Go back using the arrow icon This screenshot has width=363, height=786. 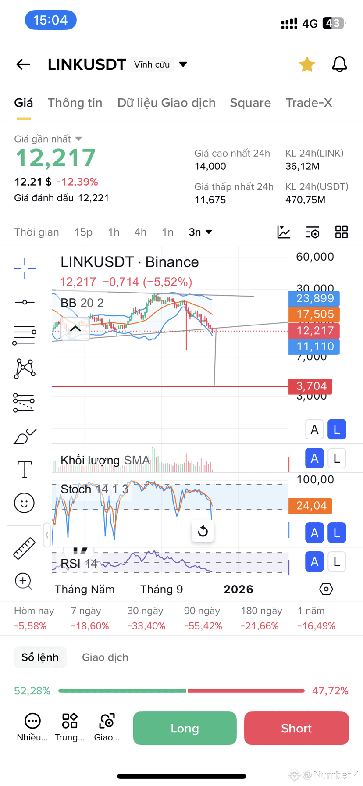click(23, 64)
